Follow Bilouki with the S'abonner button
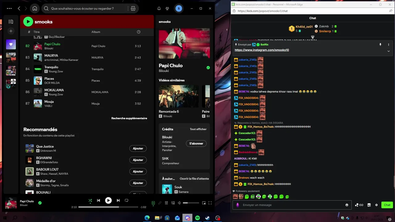 (196, 143)
